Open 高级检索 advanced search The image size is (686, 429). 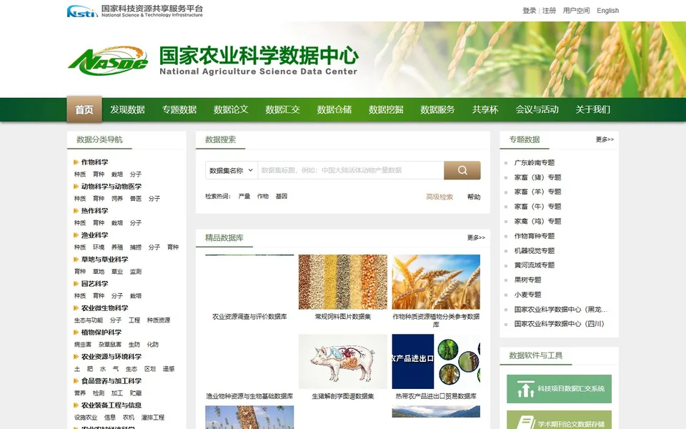tap(439, 197)
